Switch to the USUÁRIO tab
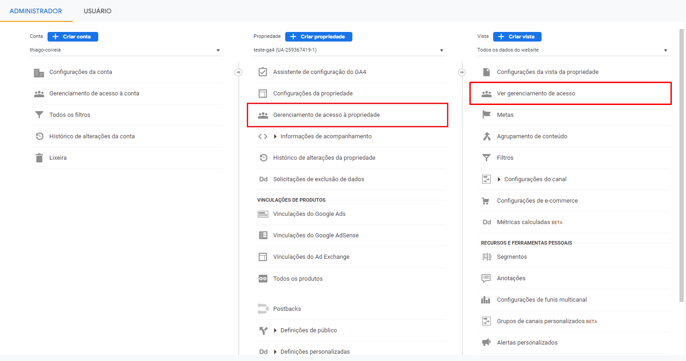 click(97, 11)
